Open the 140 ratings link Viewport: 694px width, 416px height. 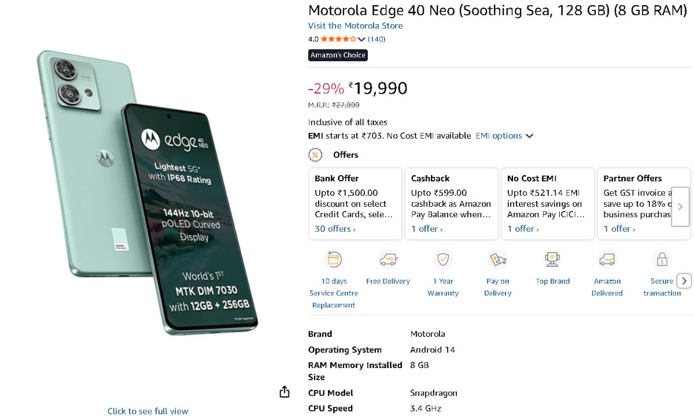(x=376, y=39)
